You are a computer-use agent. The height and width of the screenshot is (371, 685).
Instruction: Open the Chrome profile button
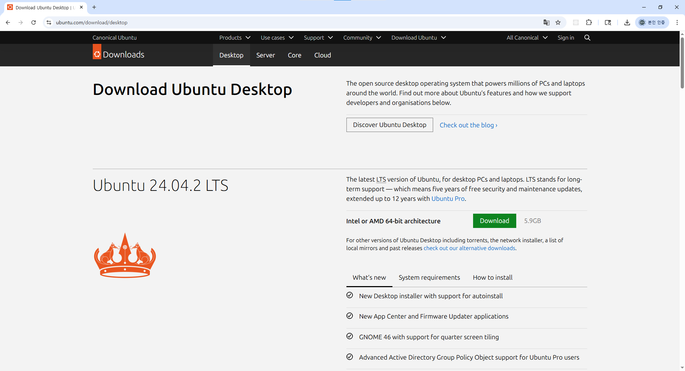[x=652, y=22]
